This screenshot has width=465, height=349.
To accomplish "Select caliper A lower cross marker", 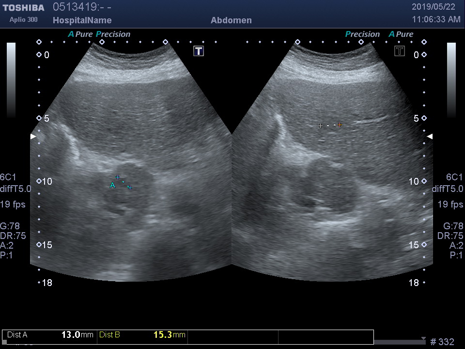I will point(130,188).
